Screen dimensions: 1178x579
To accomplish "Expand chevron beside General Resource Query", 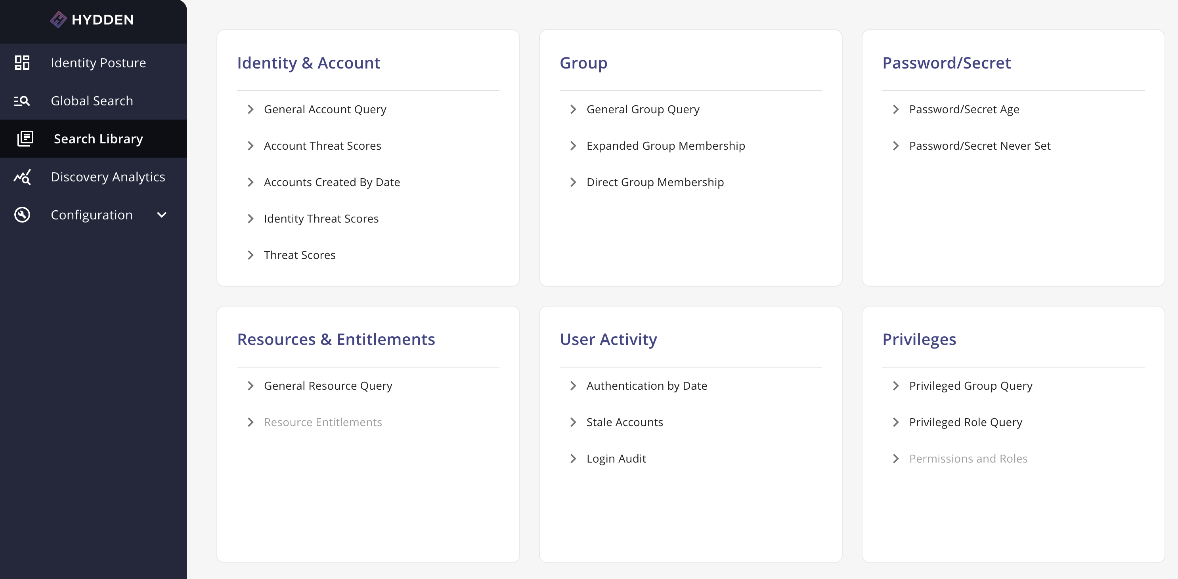I will click(250, 386).
